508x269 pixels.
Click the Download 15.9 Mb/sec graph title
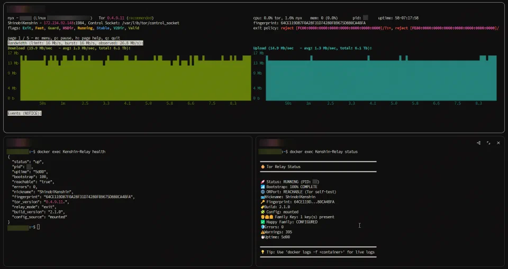tap(69, 48)
